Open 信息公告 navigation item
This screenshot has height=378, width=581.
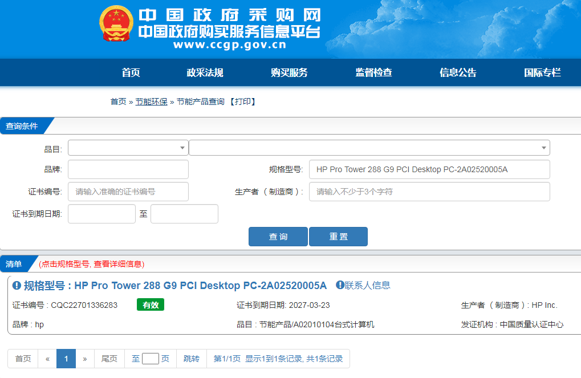tap(458, 72)
